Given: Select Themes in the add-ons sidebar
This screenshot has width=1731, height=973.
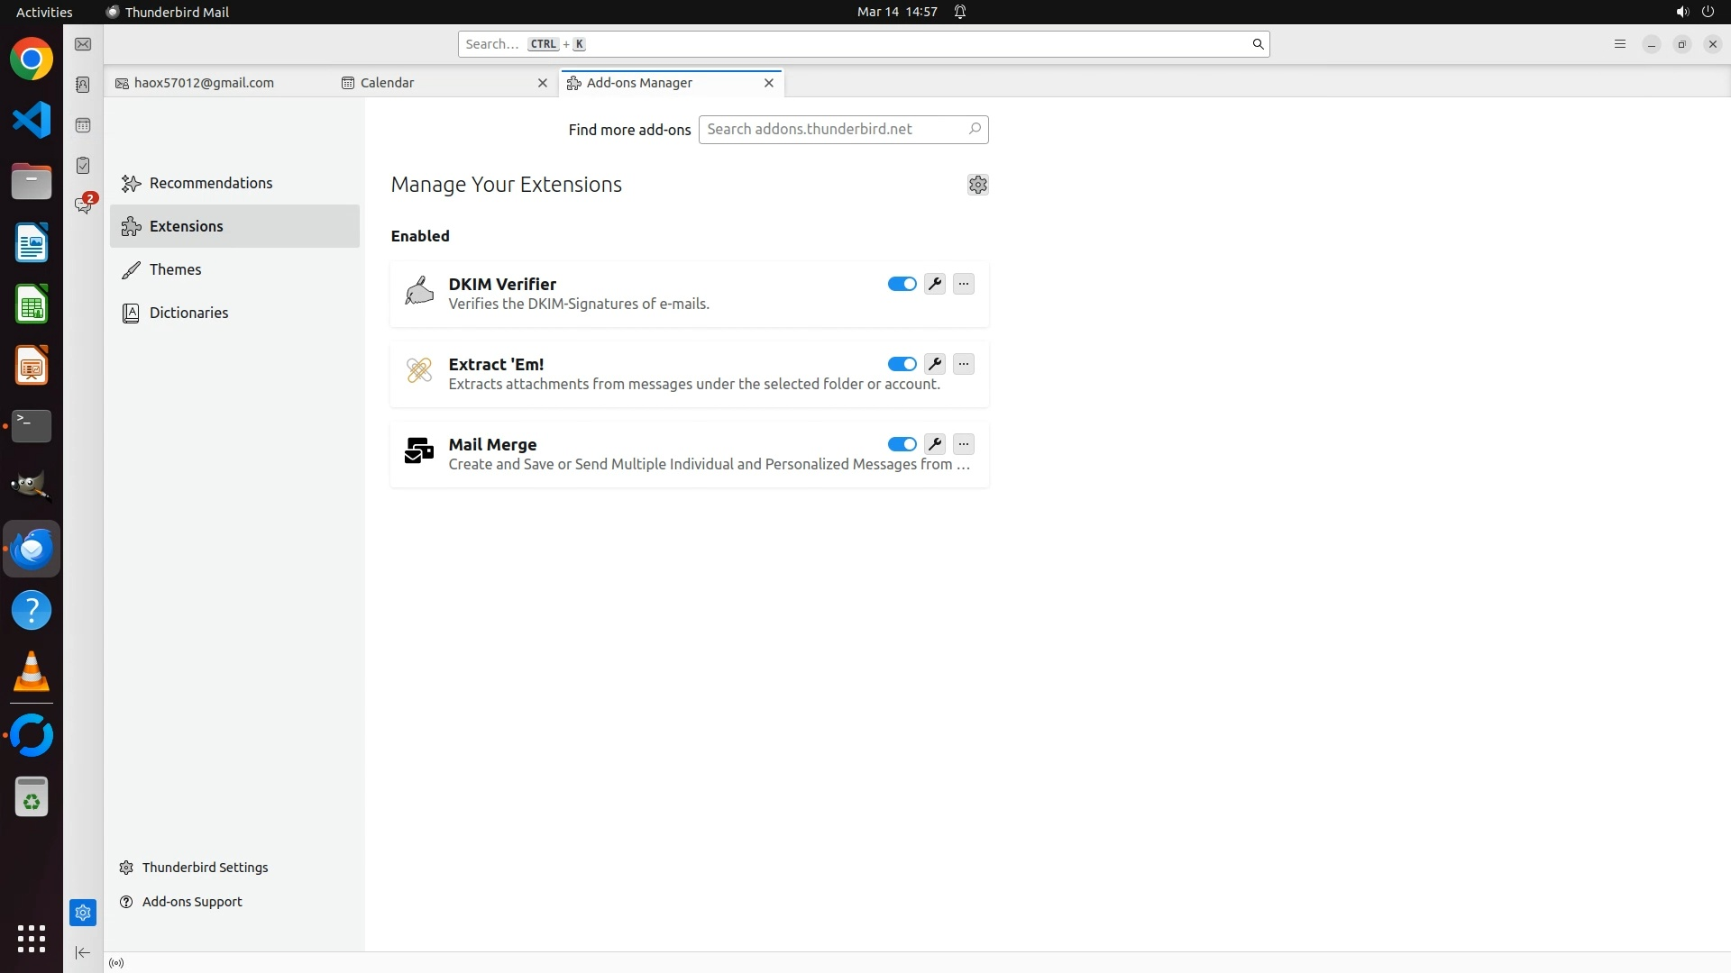Looking at the screenshot, I should (x=175, y=269).
